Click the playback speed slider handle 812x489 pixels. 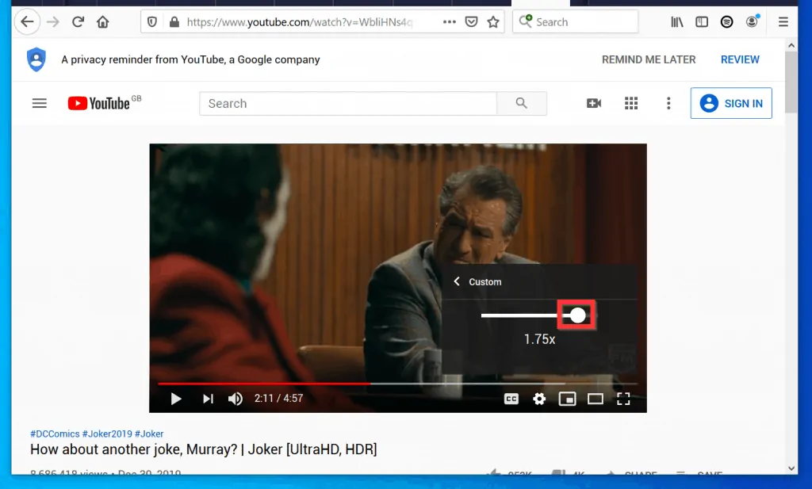tap(577, 315)
